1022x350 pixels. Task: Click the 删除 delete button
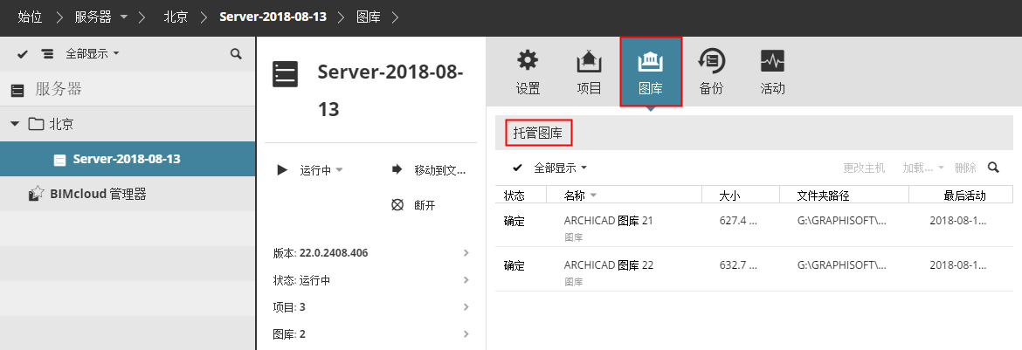pyautogui.click(x=965, y=168)
